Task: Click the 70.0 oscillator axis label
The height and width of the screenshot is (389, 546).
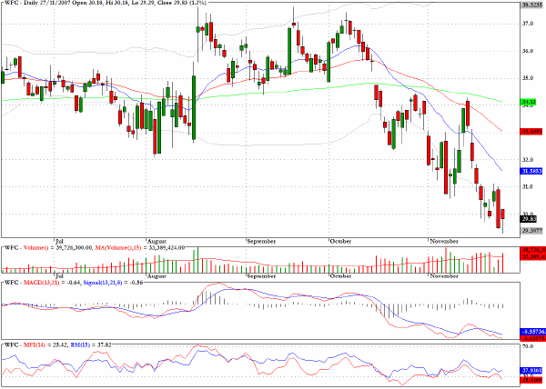Action: (528, 346)
